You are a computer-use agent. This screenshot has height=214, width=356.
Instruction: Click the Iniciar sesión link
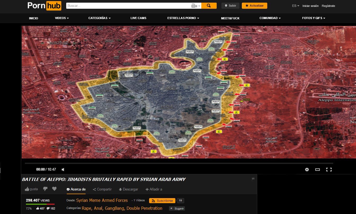coord(310,6)
